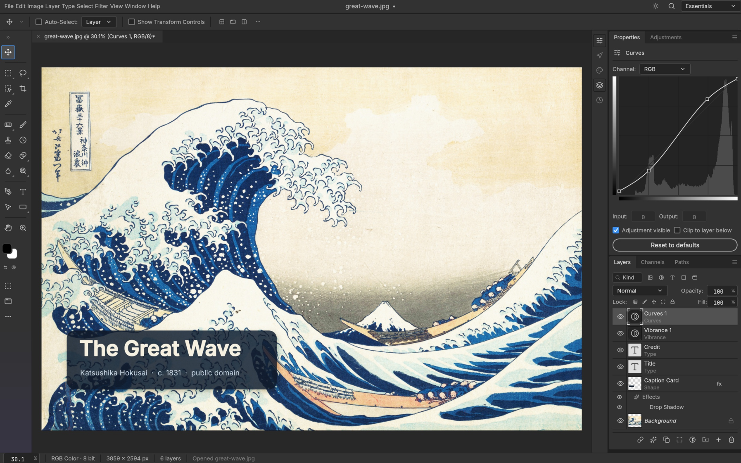Choose the Pen tool
This screenshot has height=463, width=741.
pos(8,192)
